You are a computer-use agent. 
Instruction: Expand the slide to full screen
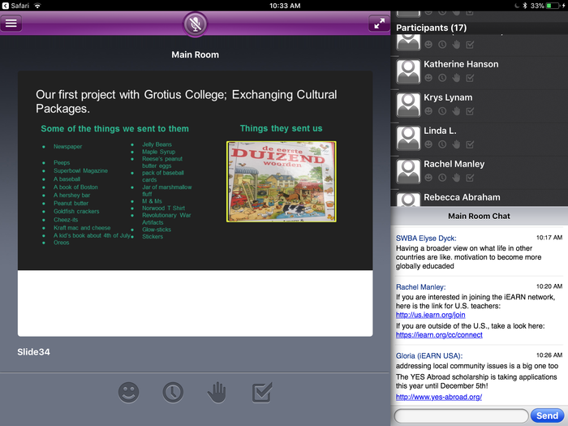378,23
